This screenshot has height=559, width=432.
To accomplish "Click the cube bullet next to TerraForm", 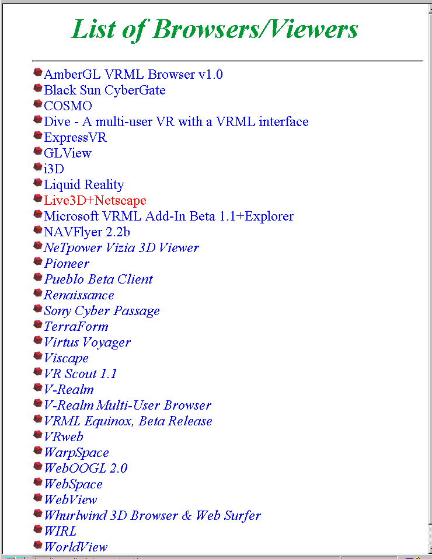I will pyautogui.click(x=38, y=324).
